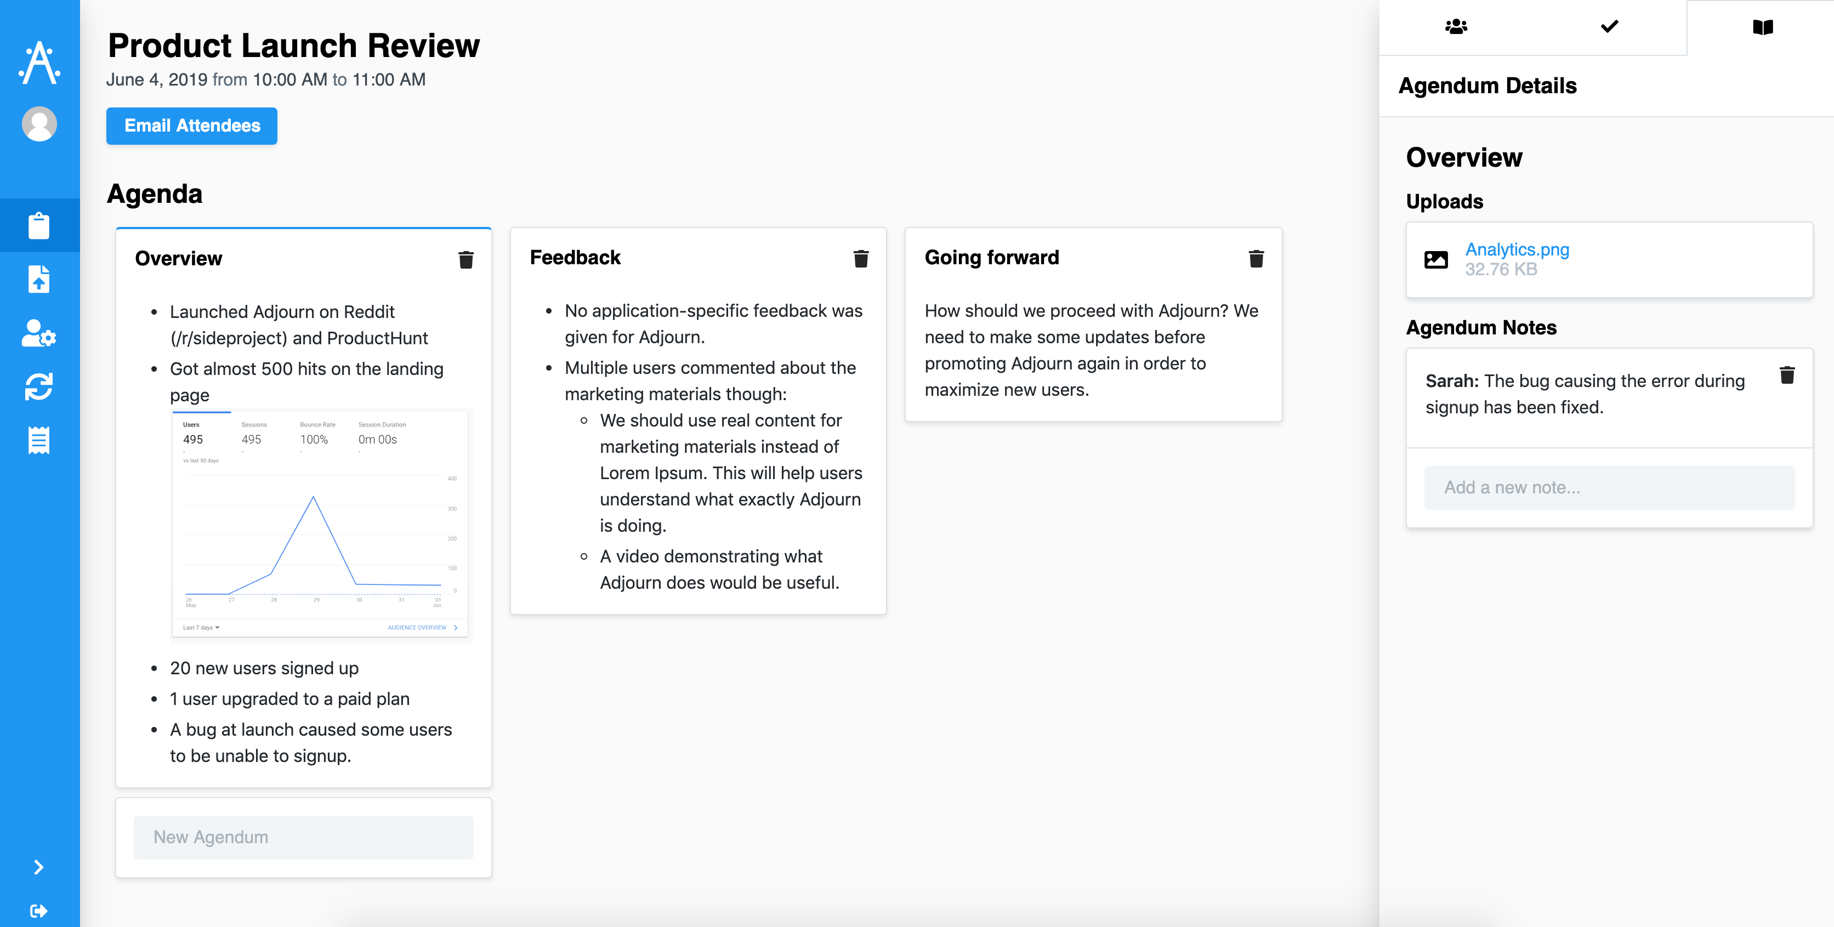Viewport: 1834px width, 927px height.
Task: Remove the Going forward agendum
Action: click(1256, 258)
